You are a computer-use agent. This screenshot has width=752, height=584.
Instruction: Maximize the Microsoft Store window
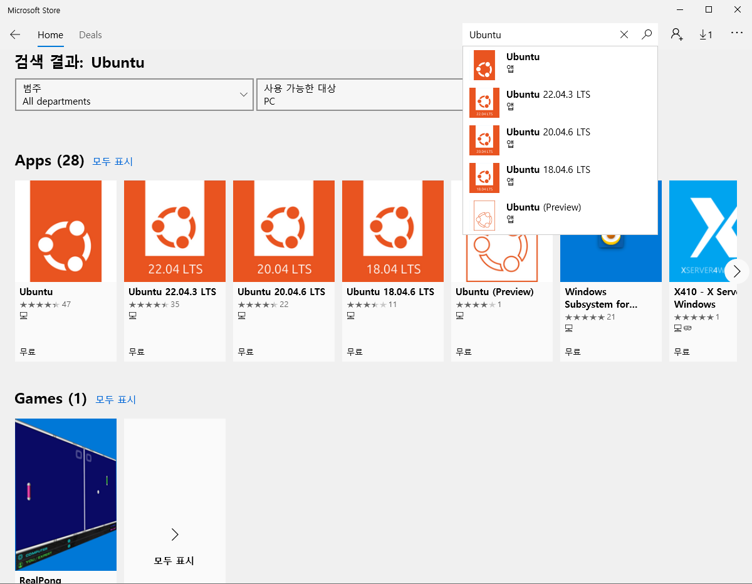click(x=709, y=9)
